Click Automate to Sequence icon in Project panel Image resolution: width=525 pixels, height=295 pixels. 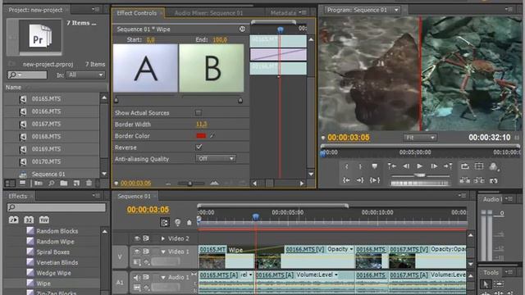pyautogui.click(x=39, y=183)
